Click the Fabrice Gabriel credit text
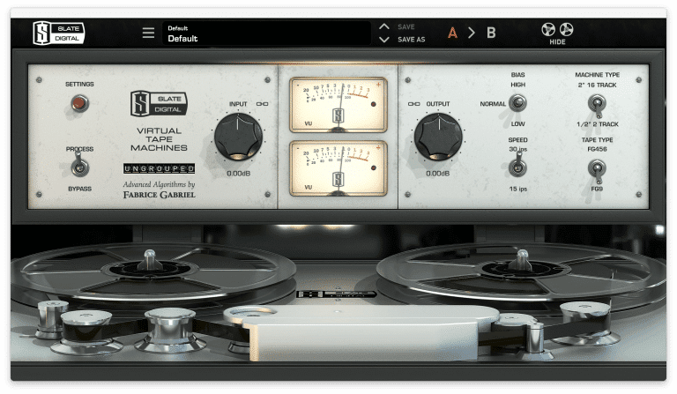Screen dimensions: 677x394 159,190
